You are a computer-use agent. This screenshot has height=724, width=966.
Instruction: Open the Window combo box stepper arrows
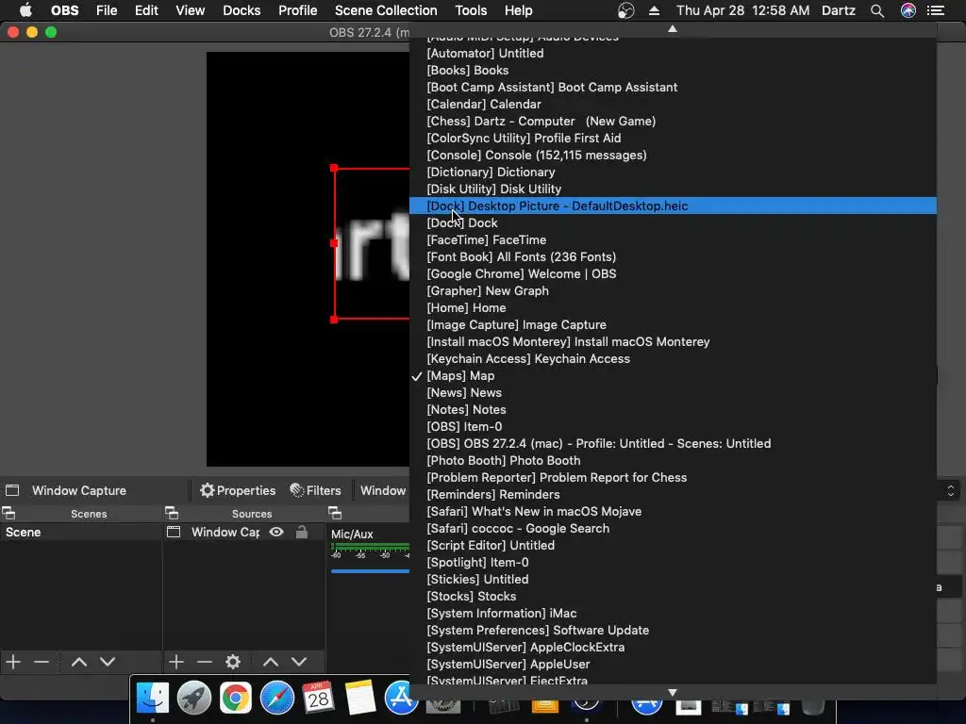[951, 490]
